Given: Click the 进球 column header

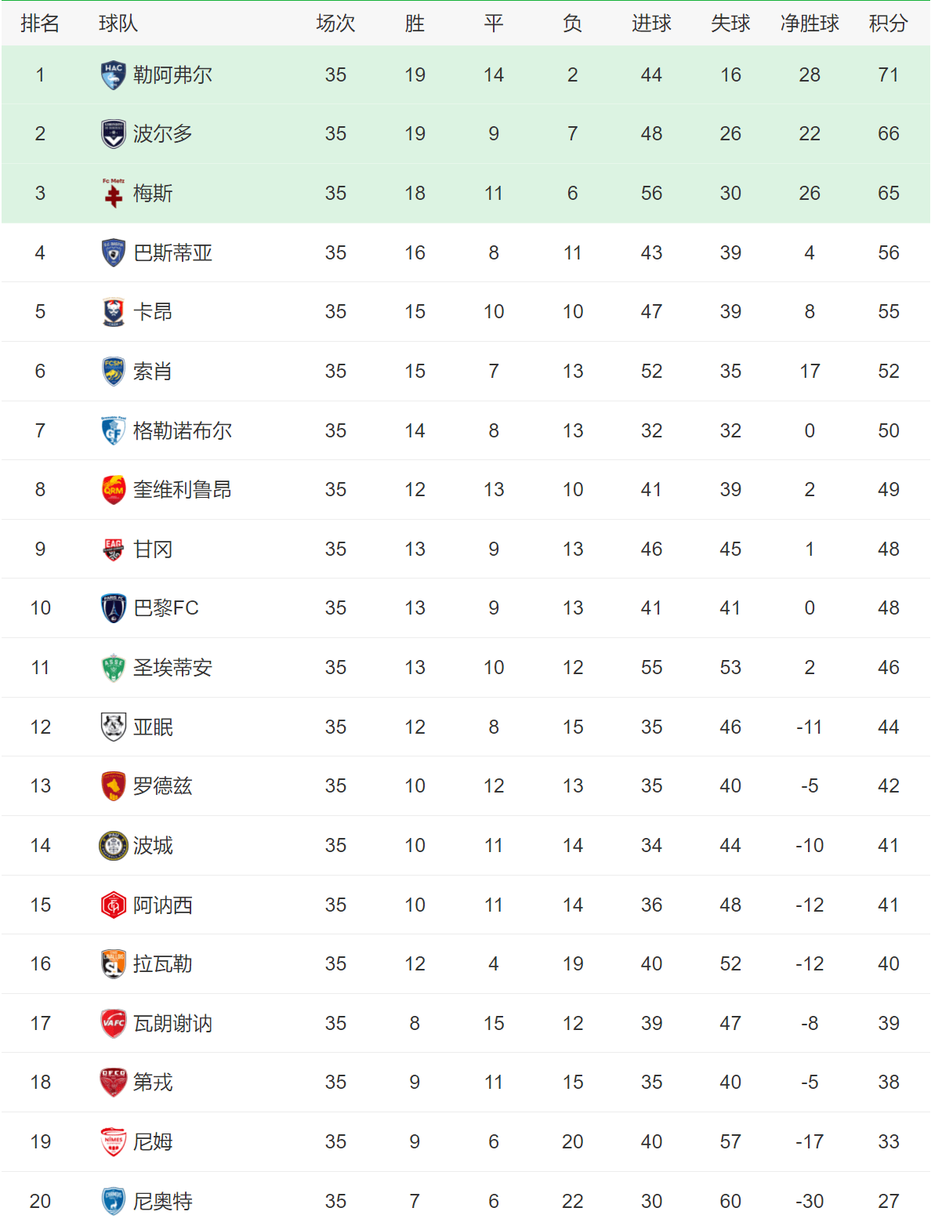Looking at the screenshot, I should 651,24.
